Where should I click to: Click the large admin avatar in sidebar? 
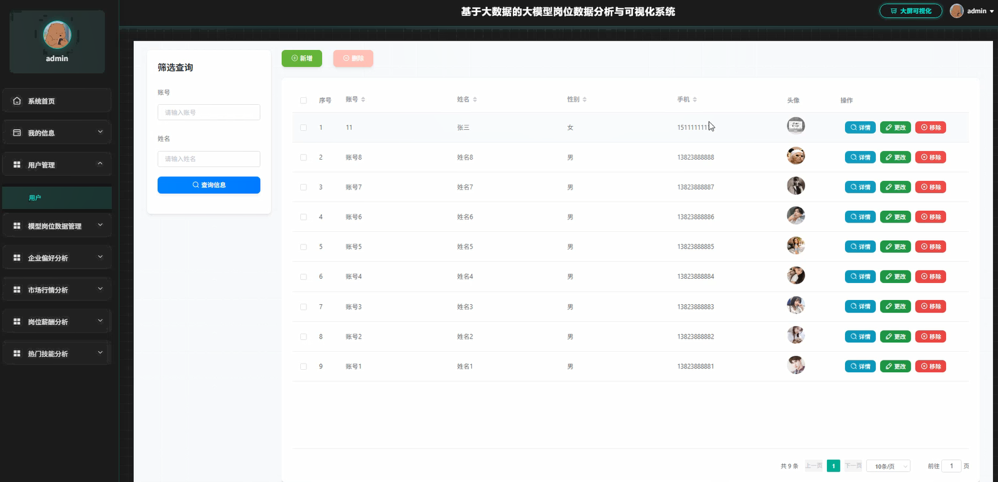(x=57, y=34)
